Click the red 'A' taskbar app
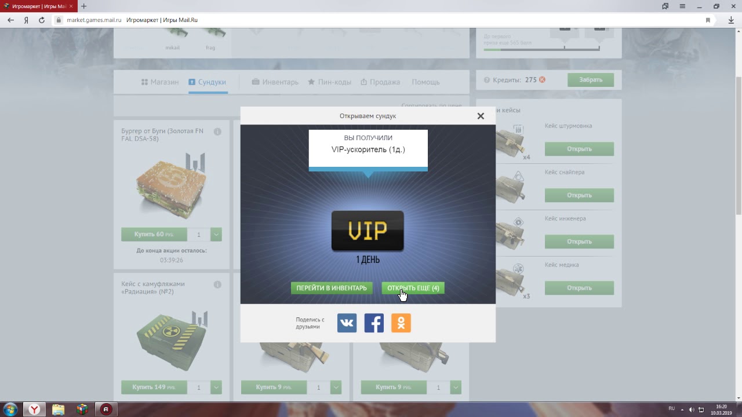Image resolution: width=742 pixels, height=417 pixels. [x=106, y=409]
